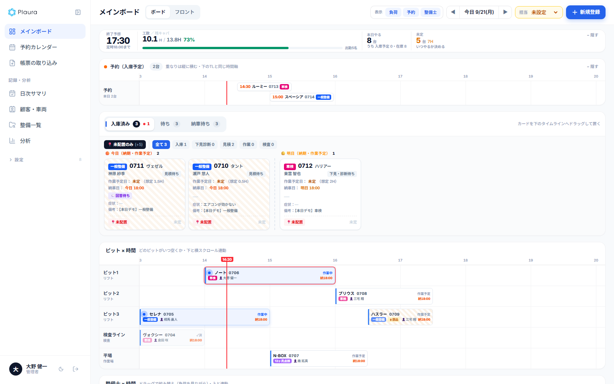Click 未配置 pin on 0711 ヴェゼル card

coord(119,222)
